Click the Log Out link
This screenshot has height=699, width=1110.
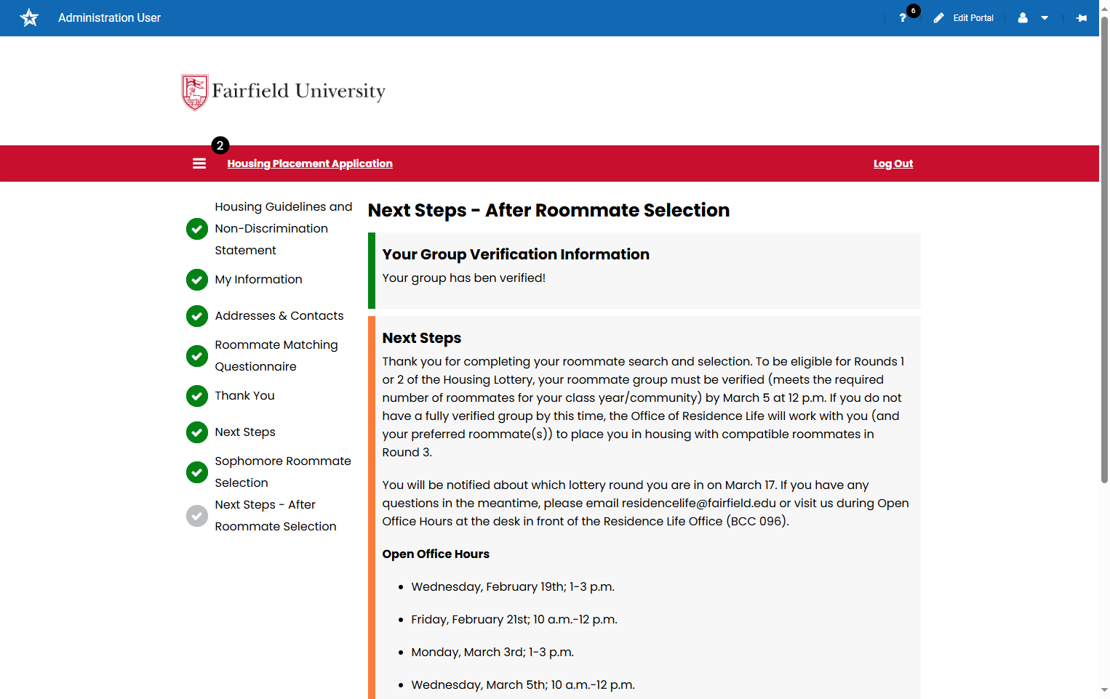(x=893, y=163)
